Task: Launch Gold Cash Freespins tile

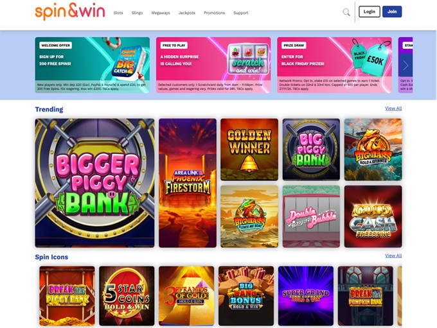Action: point(373,216)
